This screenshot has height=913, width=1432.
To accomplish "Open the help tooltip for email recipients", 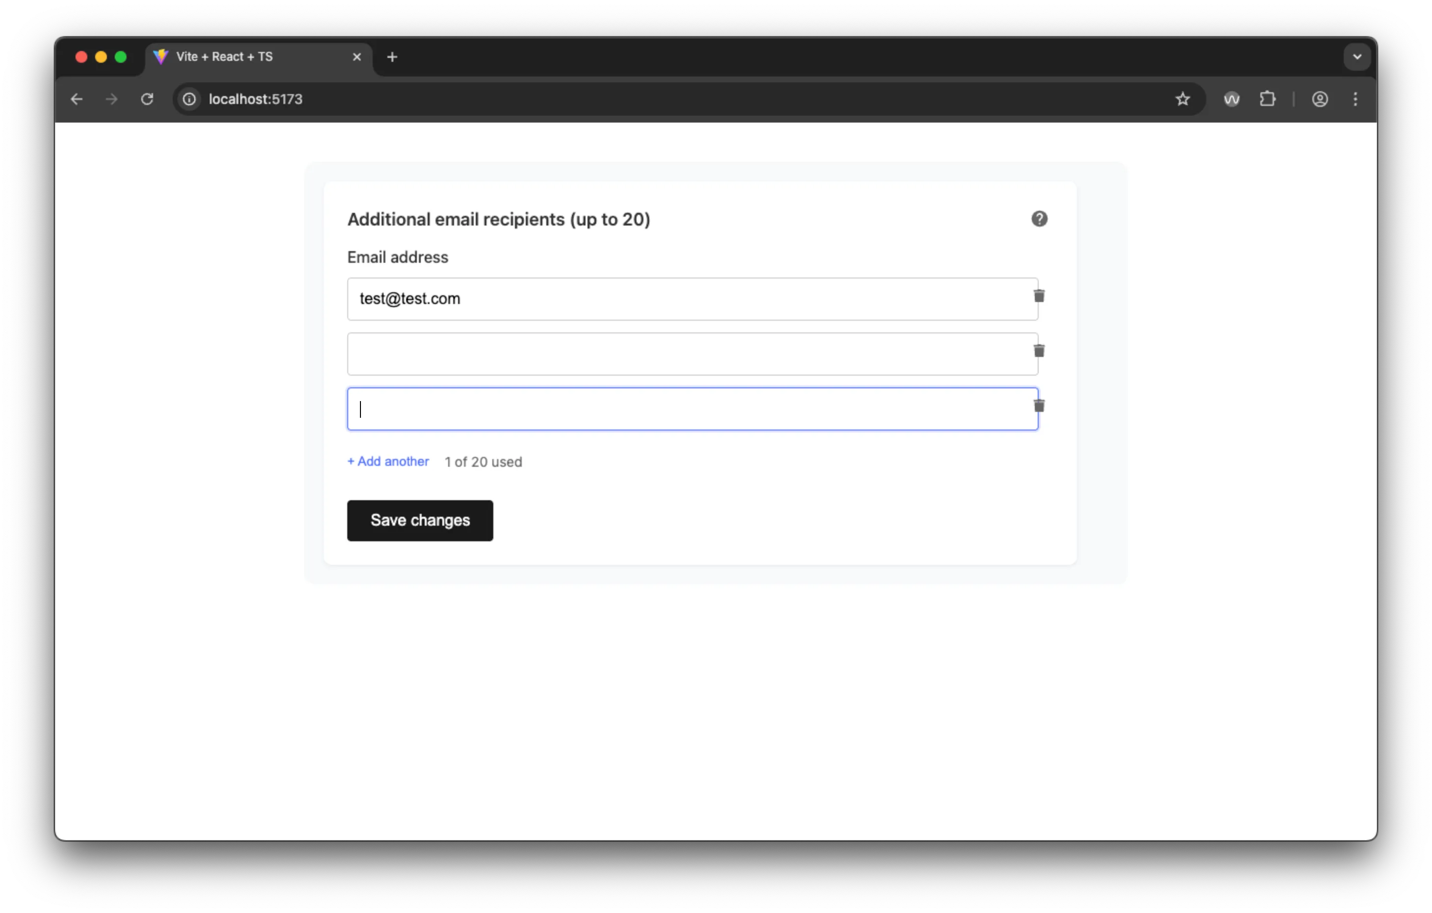I will coord(1039,219).
